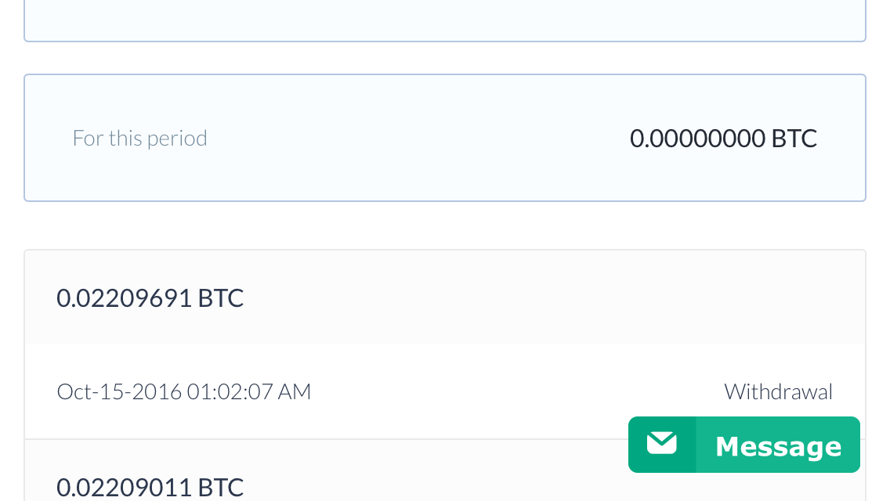Click the BTC unit in 0.02209011 amount

point(221,487)
